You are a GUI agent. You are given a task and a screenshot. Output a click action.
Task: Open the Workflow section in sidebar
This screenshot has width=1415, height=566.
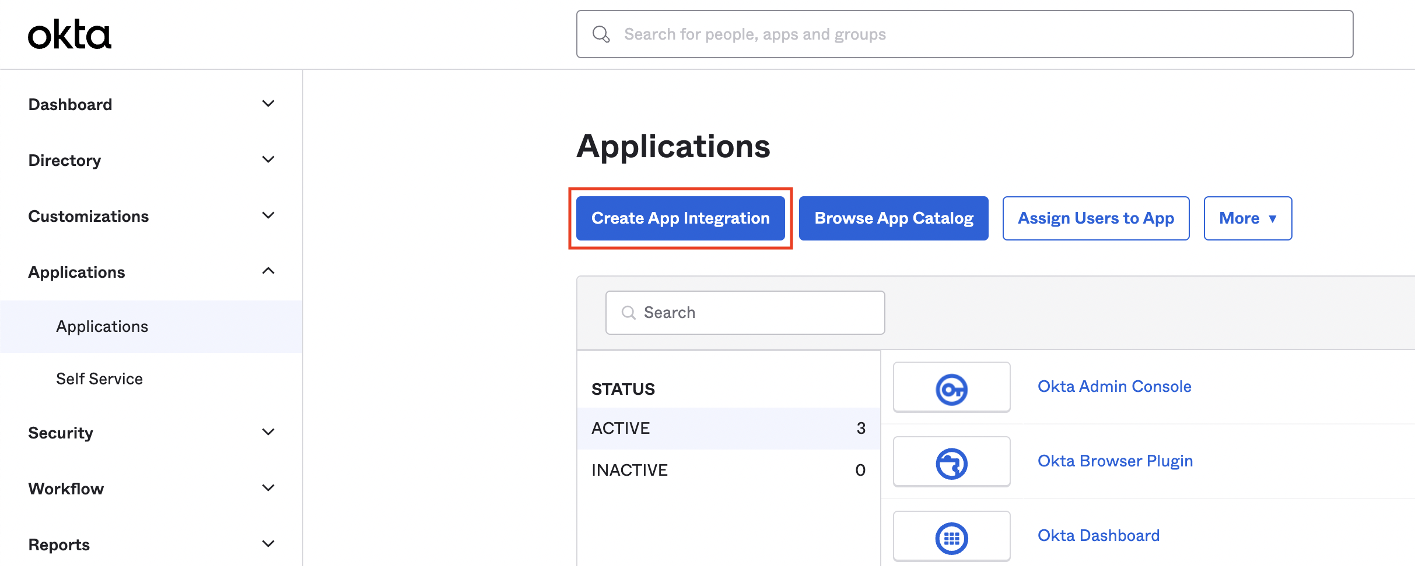pyautogui.click(x=65, y=489)
